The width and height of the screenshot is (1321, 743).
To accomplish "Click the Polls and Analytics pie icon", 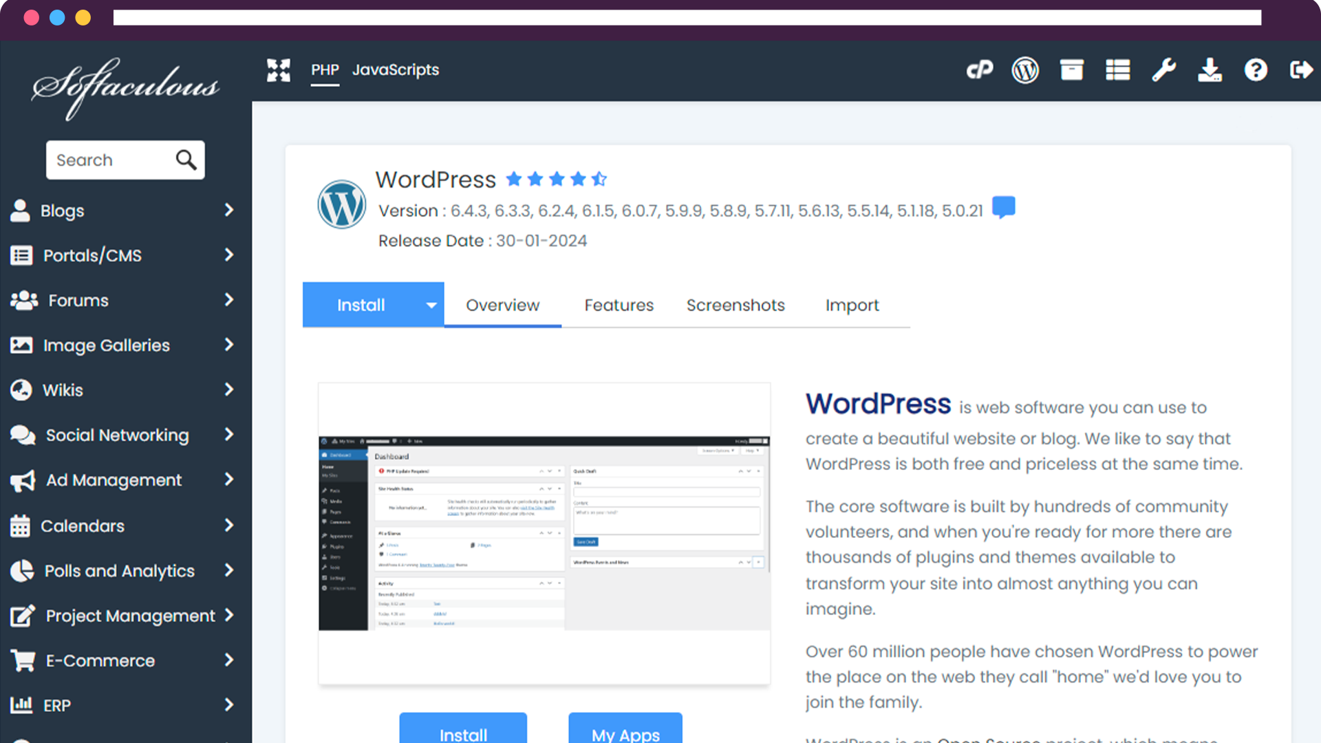I will coord(22,570).
